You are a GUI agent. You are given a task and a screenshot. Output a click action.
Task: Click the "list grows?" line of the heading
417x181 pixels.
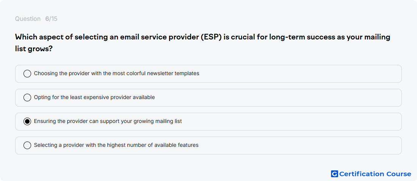pyautogui.click(x=33, y=49)
